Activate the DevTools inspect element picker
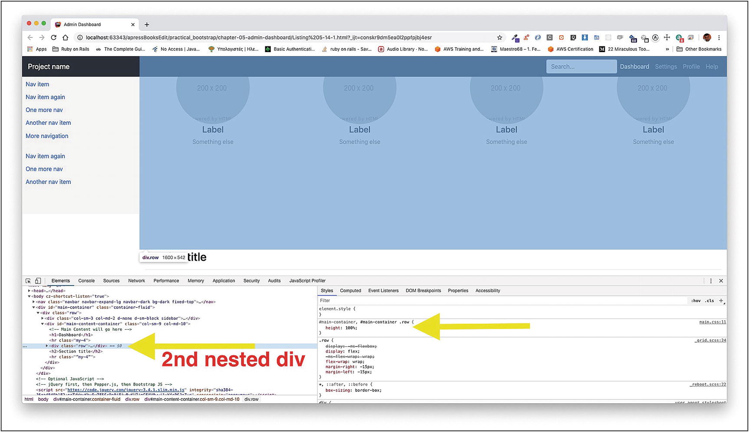The height and width of the screenshot is (432, 749). pyautogui.click(x=28, y=281)
